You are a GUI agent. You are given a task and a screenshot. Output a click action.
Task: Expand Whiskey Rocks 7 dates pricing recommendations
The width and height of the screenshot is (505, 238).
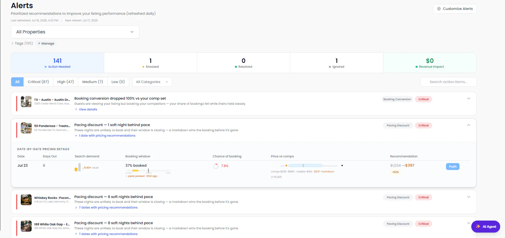coord(106,208)
